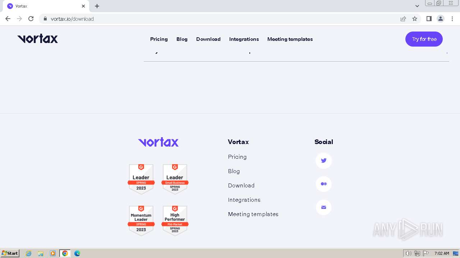Reload the current page

tap(31, 19)
